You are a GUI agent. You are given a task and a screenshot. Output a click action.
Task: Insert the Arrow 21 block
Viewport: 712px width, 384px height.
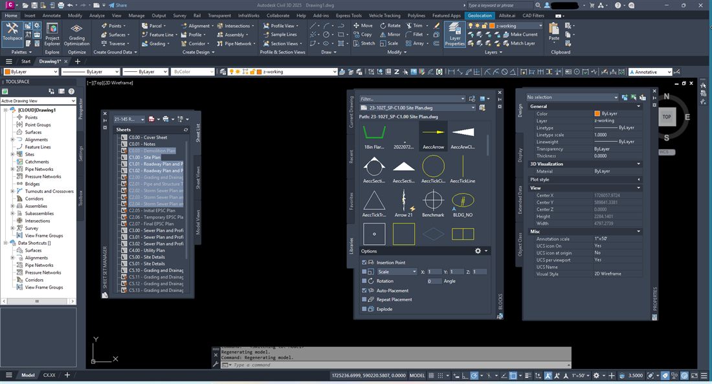click(x=403, y=203)
